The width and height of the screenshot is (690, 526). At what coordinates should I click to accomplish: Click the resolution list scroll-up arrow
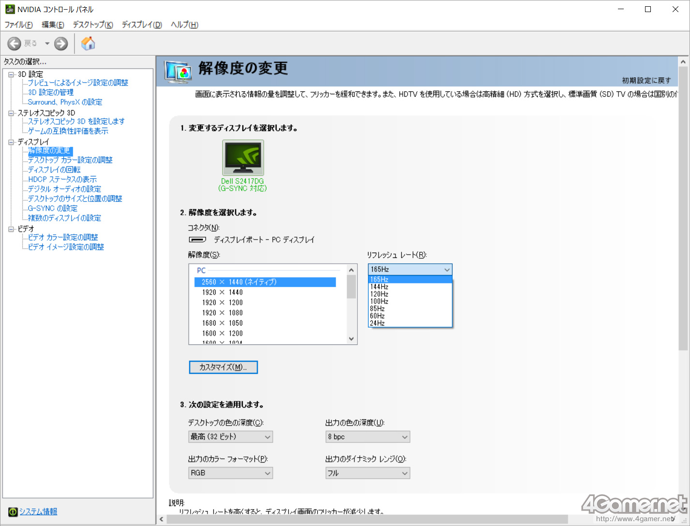(x=352, y=270)
